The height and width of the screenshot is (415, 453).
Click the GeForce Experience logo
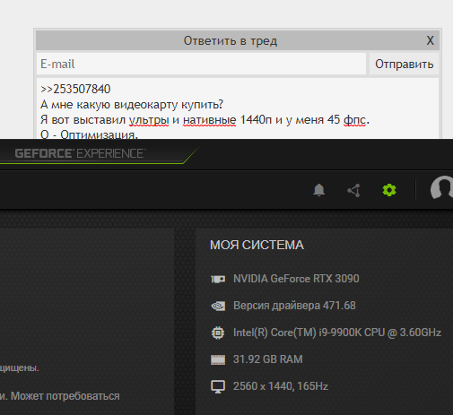(x=80, y=153)
